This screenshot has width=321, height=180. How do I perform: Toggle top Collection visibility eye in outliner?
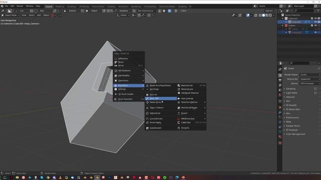click(315, 18)
